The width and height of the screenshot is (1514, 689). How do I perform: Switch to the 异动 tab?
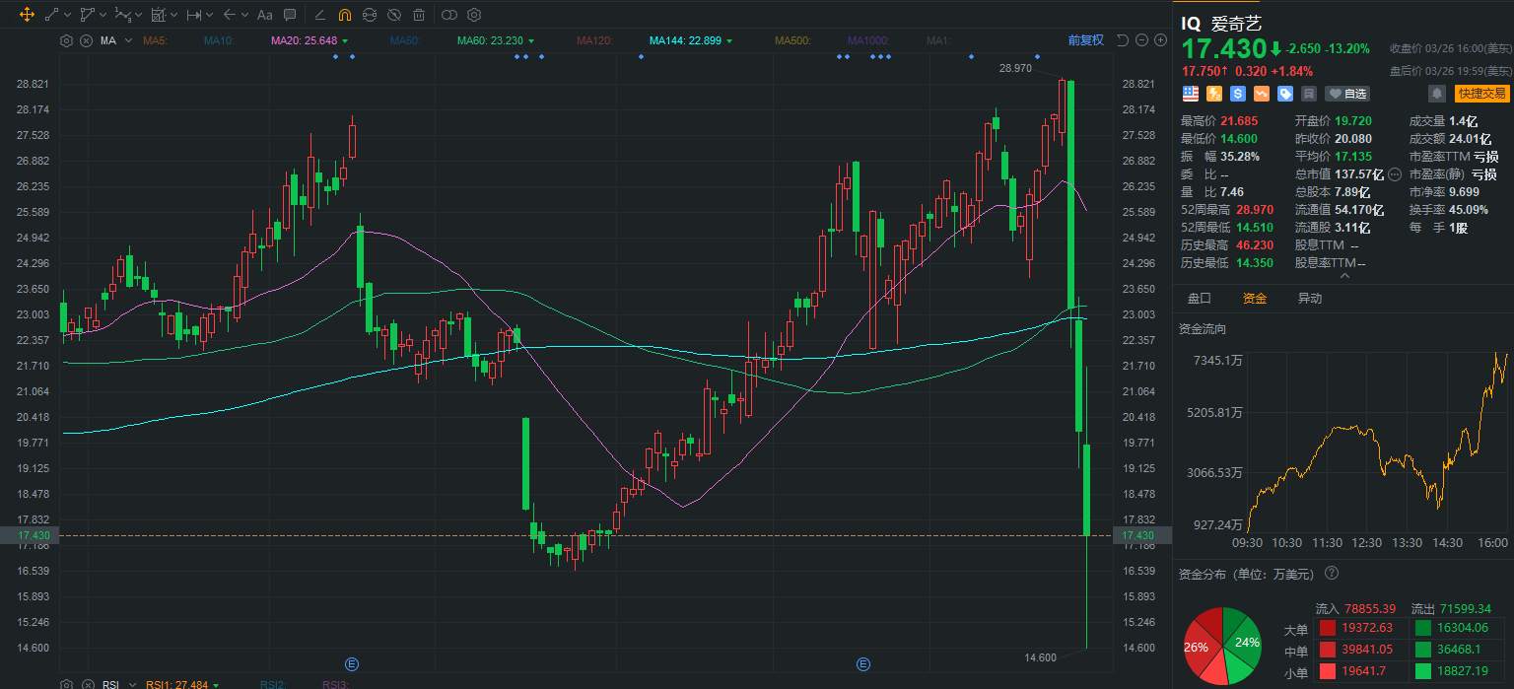pyautogui.click(x=1310, y=298)
